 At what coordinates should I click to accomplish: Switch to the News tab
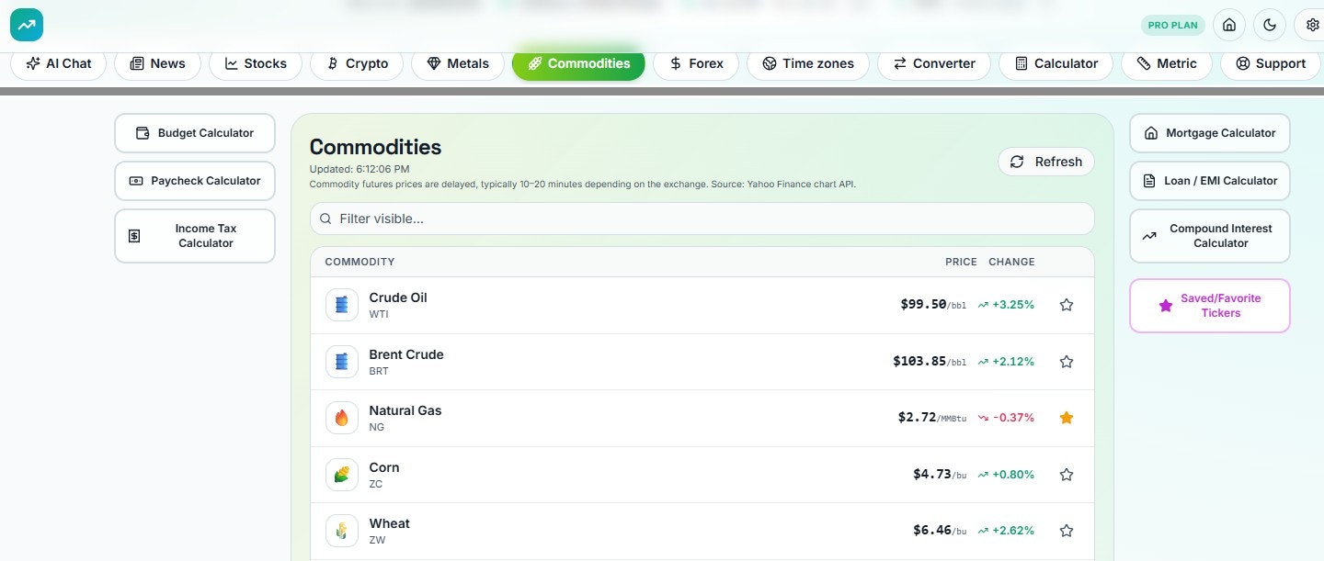pos(157,63)
